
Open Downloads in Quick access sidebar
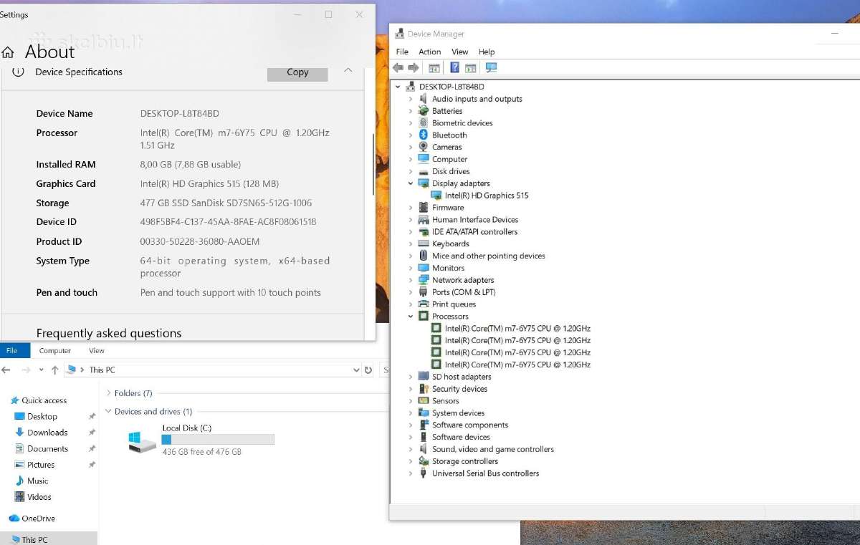(47, 433)
